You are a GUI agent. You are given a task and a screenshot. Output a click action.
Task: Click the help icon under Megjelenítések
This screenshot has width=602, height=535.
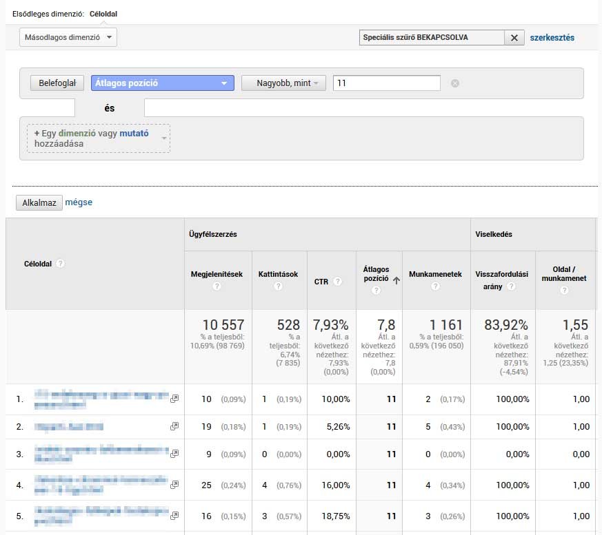[x=217, y=286]
